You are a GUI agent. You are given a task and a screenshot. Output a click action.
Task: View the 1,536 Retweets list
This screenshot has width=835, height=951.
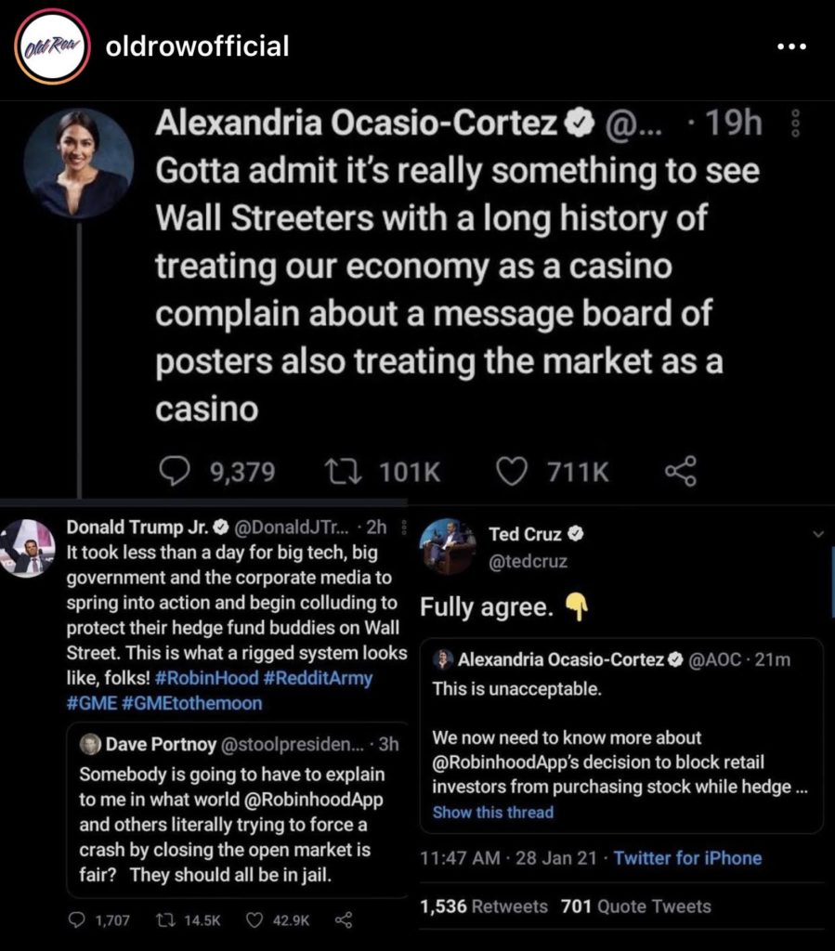click(x=484, y=906)
